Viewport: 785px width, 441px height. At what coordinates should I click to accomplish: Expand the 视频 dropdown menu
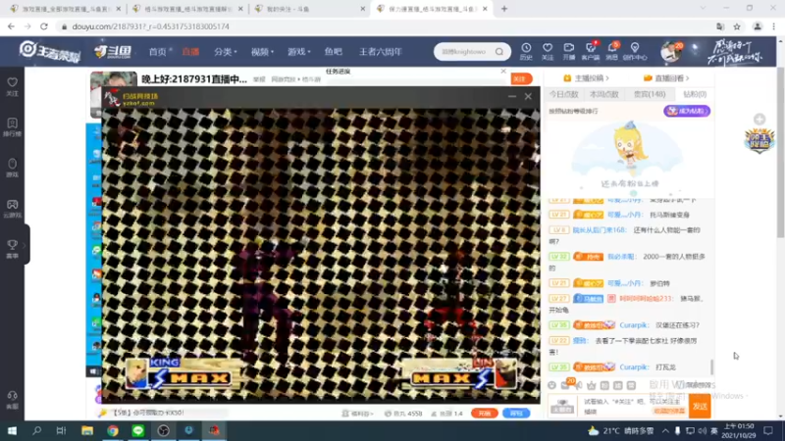coord(262,52)
